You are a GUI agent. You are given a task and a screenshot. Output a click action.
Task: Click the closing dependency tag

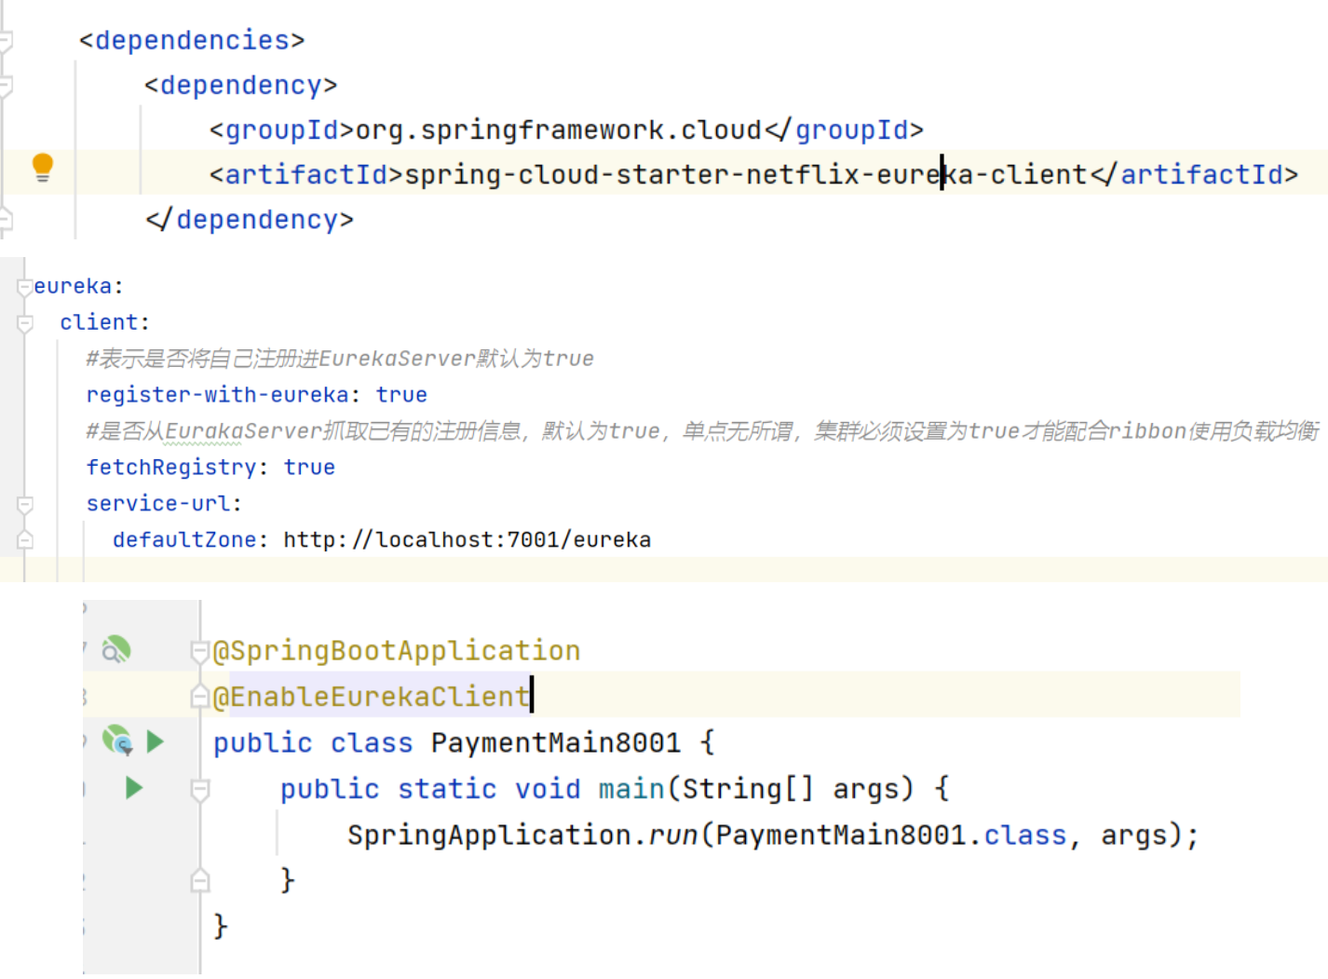(x=250, y=219)
